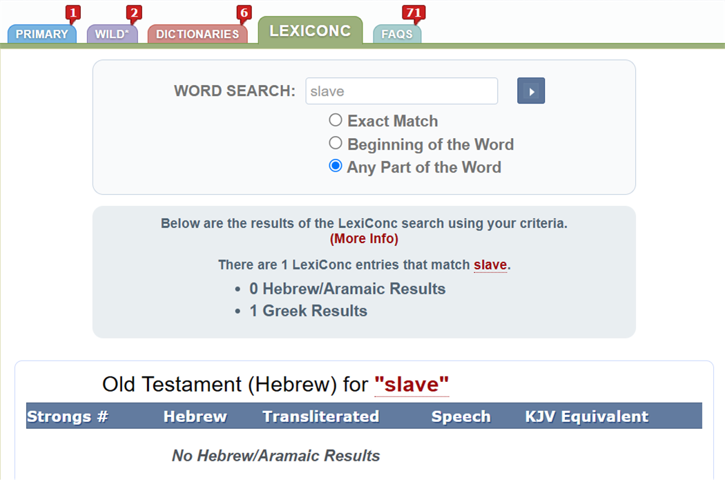
Task: Click the More Info link
Action: (x=364, y=238)
